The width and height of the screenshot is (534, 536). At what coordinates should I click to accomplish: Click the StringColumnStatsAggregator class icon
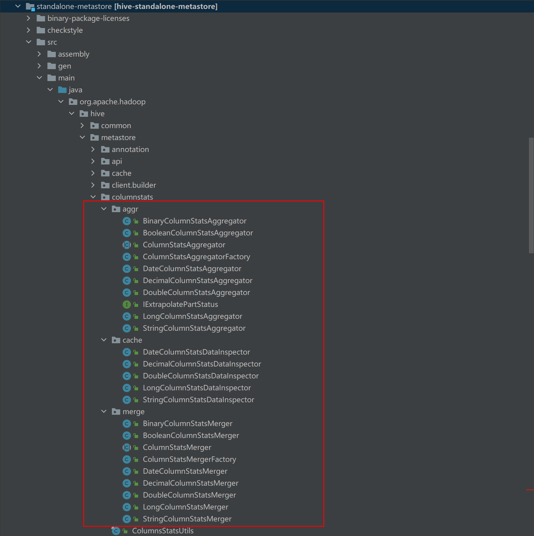tap(127, 328)
